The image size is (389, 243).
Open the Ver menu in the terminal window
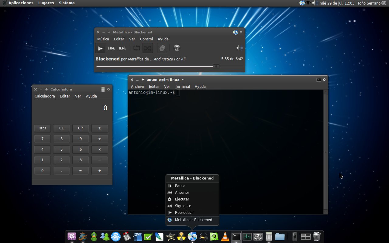[167, 86]
